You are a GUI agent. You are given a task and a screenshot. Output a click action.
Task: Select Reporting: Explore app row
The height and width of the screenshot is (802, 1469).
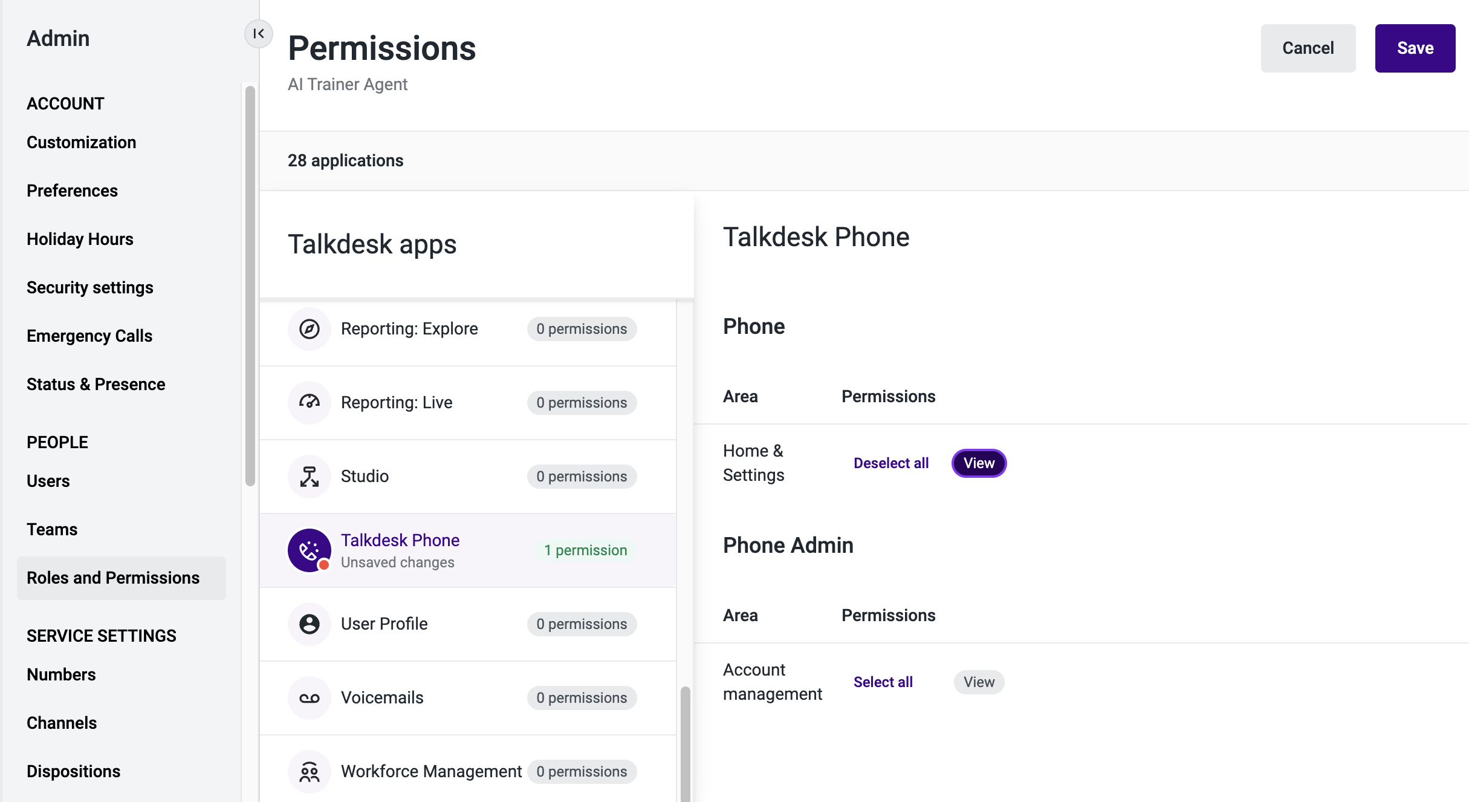pos(468,329)
